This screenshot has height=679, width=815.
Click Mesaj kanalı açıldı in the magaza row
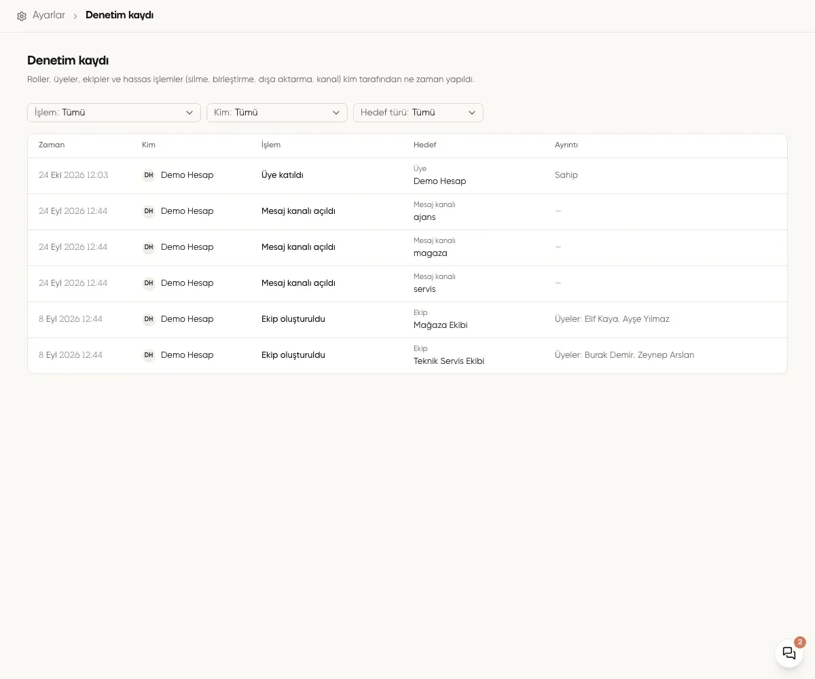299,247
